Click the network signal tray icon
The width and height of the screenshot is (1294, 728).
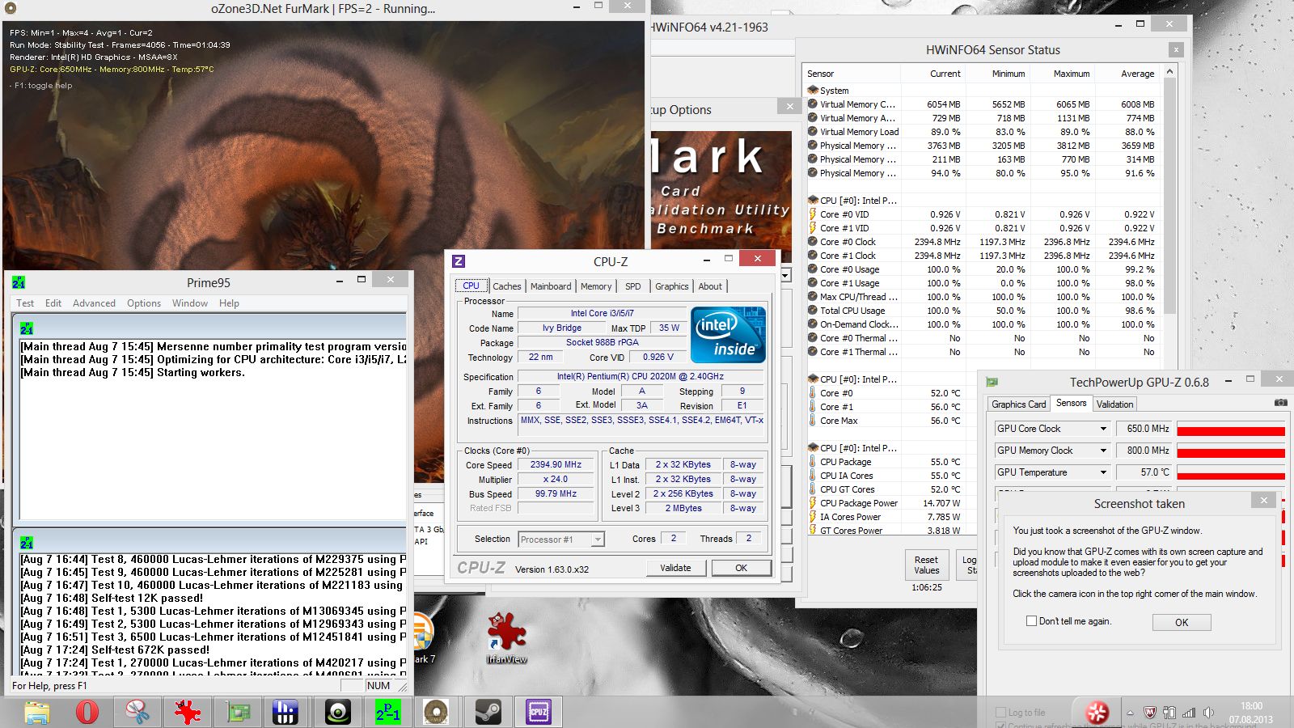tap(1188, 713)
